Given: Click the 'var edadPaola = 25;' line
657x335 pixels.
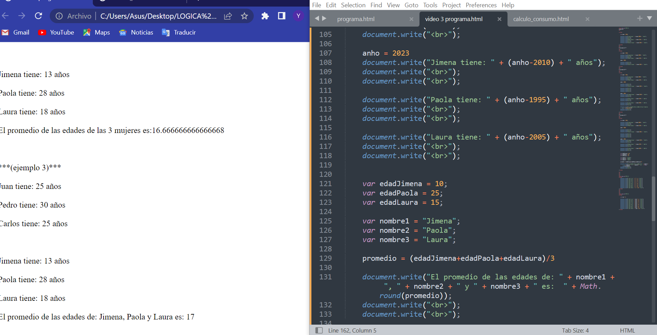Looking at the screenshot, I should pyautogui.click(x=403, y=193).
